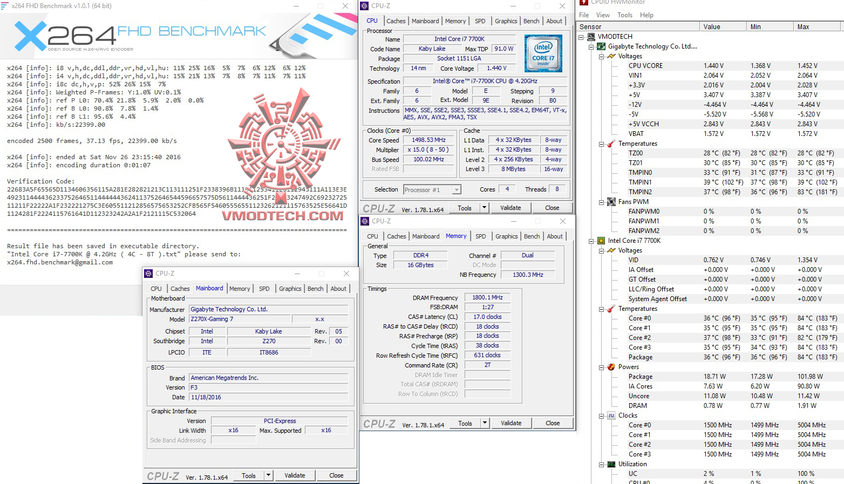Click the VMODTECH computer icon in HWMonitor
The width and height of the screenshot is (844, 484).
point(591,37)
